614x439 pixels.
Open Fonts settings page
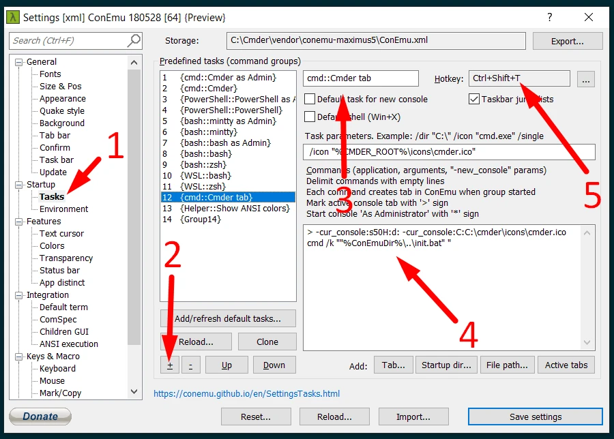coord(50,74)
